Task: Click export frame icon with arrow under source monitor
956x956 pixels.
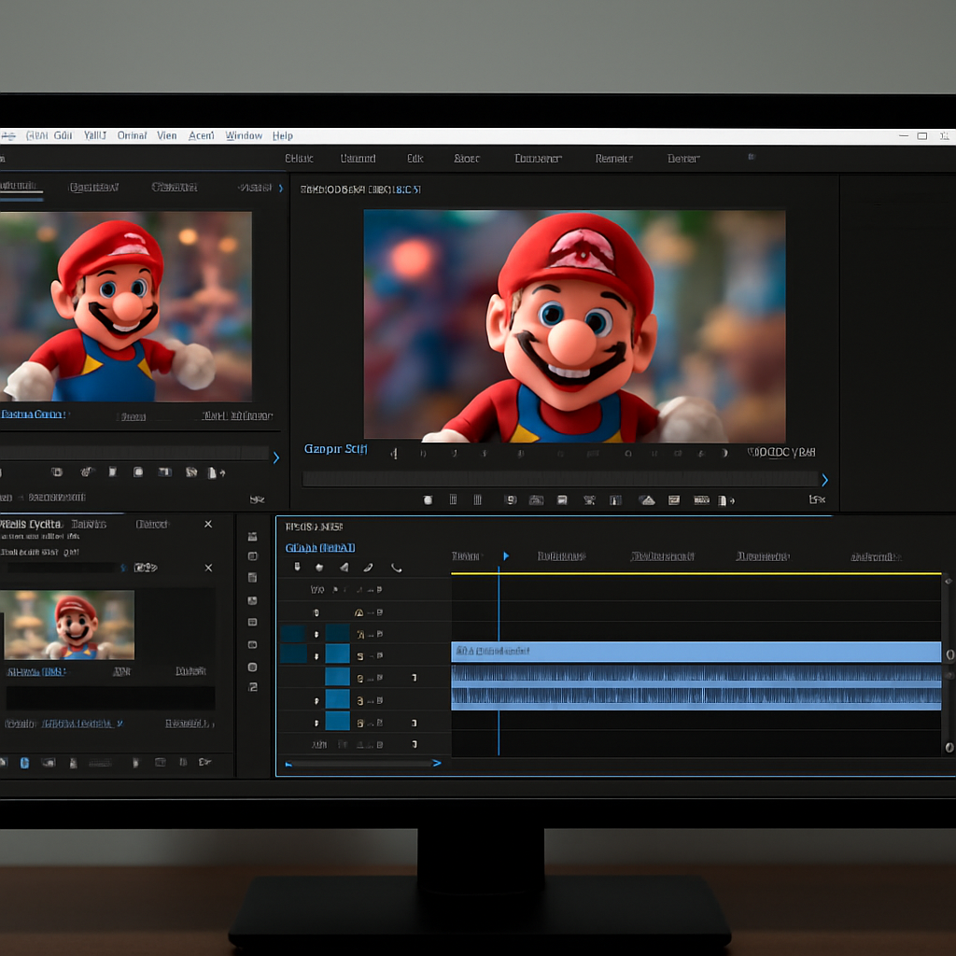Action: point(216,472)
